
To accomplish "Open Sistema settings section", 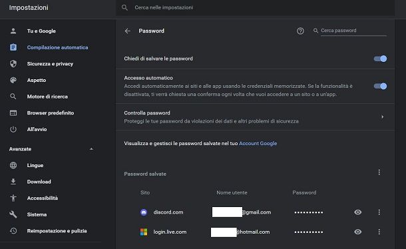I will (37, 214).
